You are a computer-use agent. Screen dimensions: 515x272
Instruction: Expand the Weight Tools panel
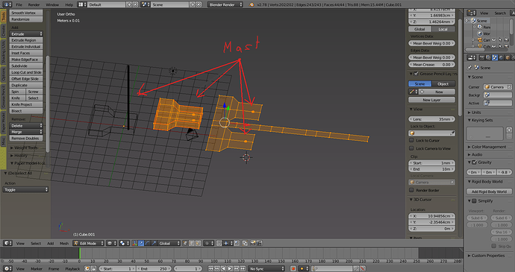coord(25,148)
